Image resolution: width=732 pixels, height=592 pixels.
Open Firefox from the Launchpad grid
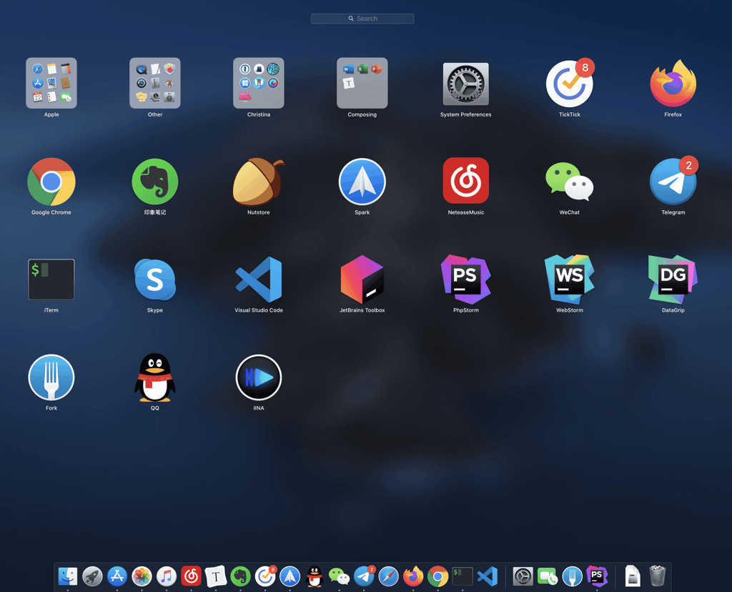673,83
